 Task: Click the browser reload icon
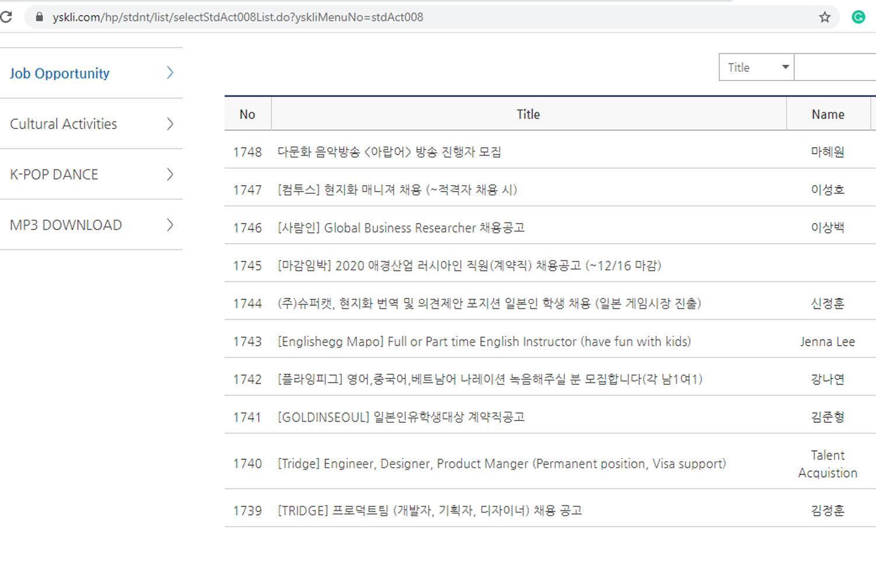point(6,17)
